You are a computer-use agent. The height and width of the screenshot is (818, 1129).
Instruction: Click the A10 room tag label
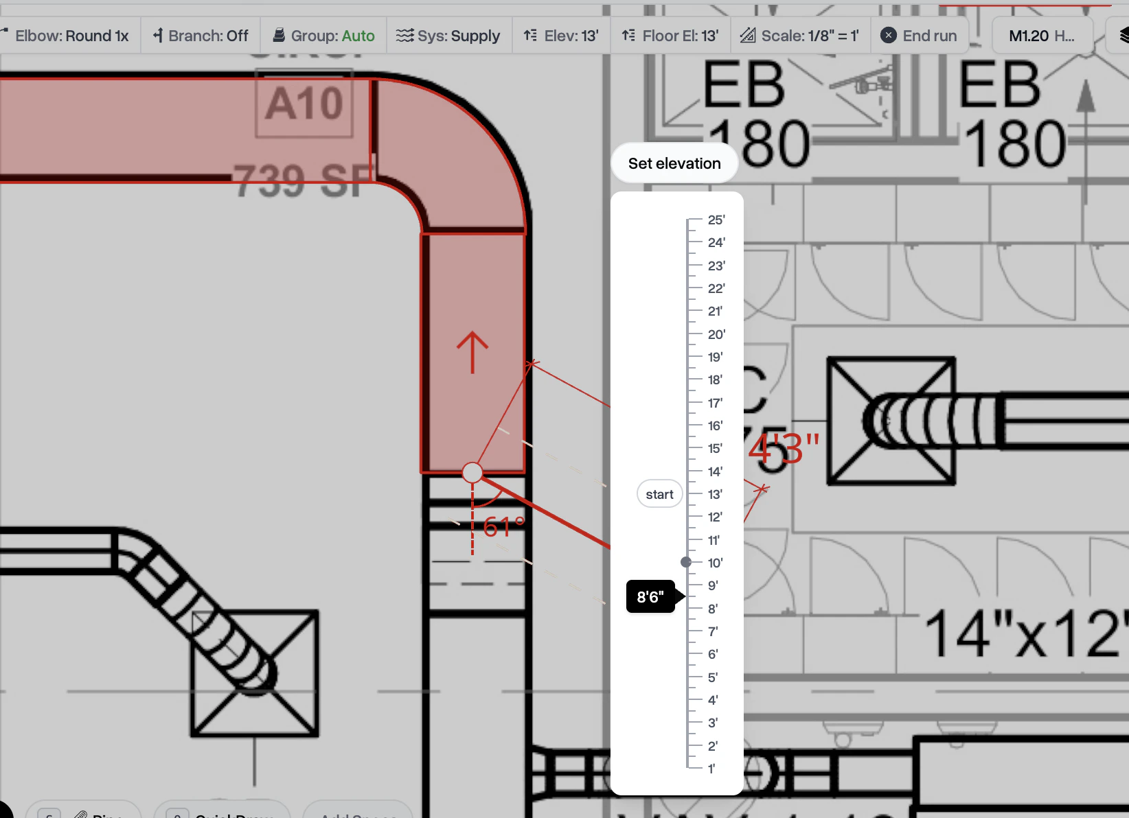coord(304,103)
